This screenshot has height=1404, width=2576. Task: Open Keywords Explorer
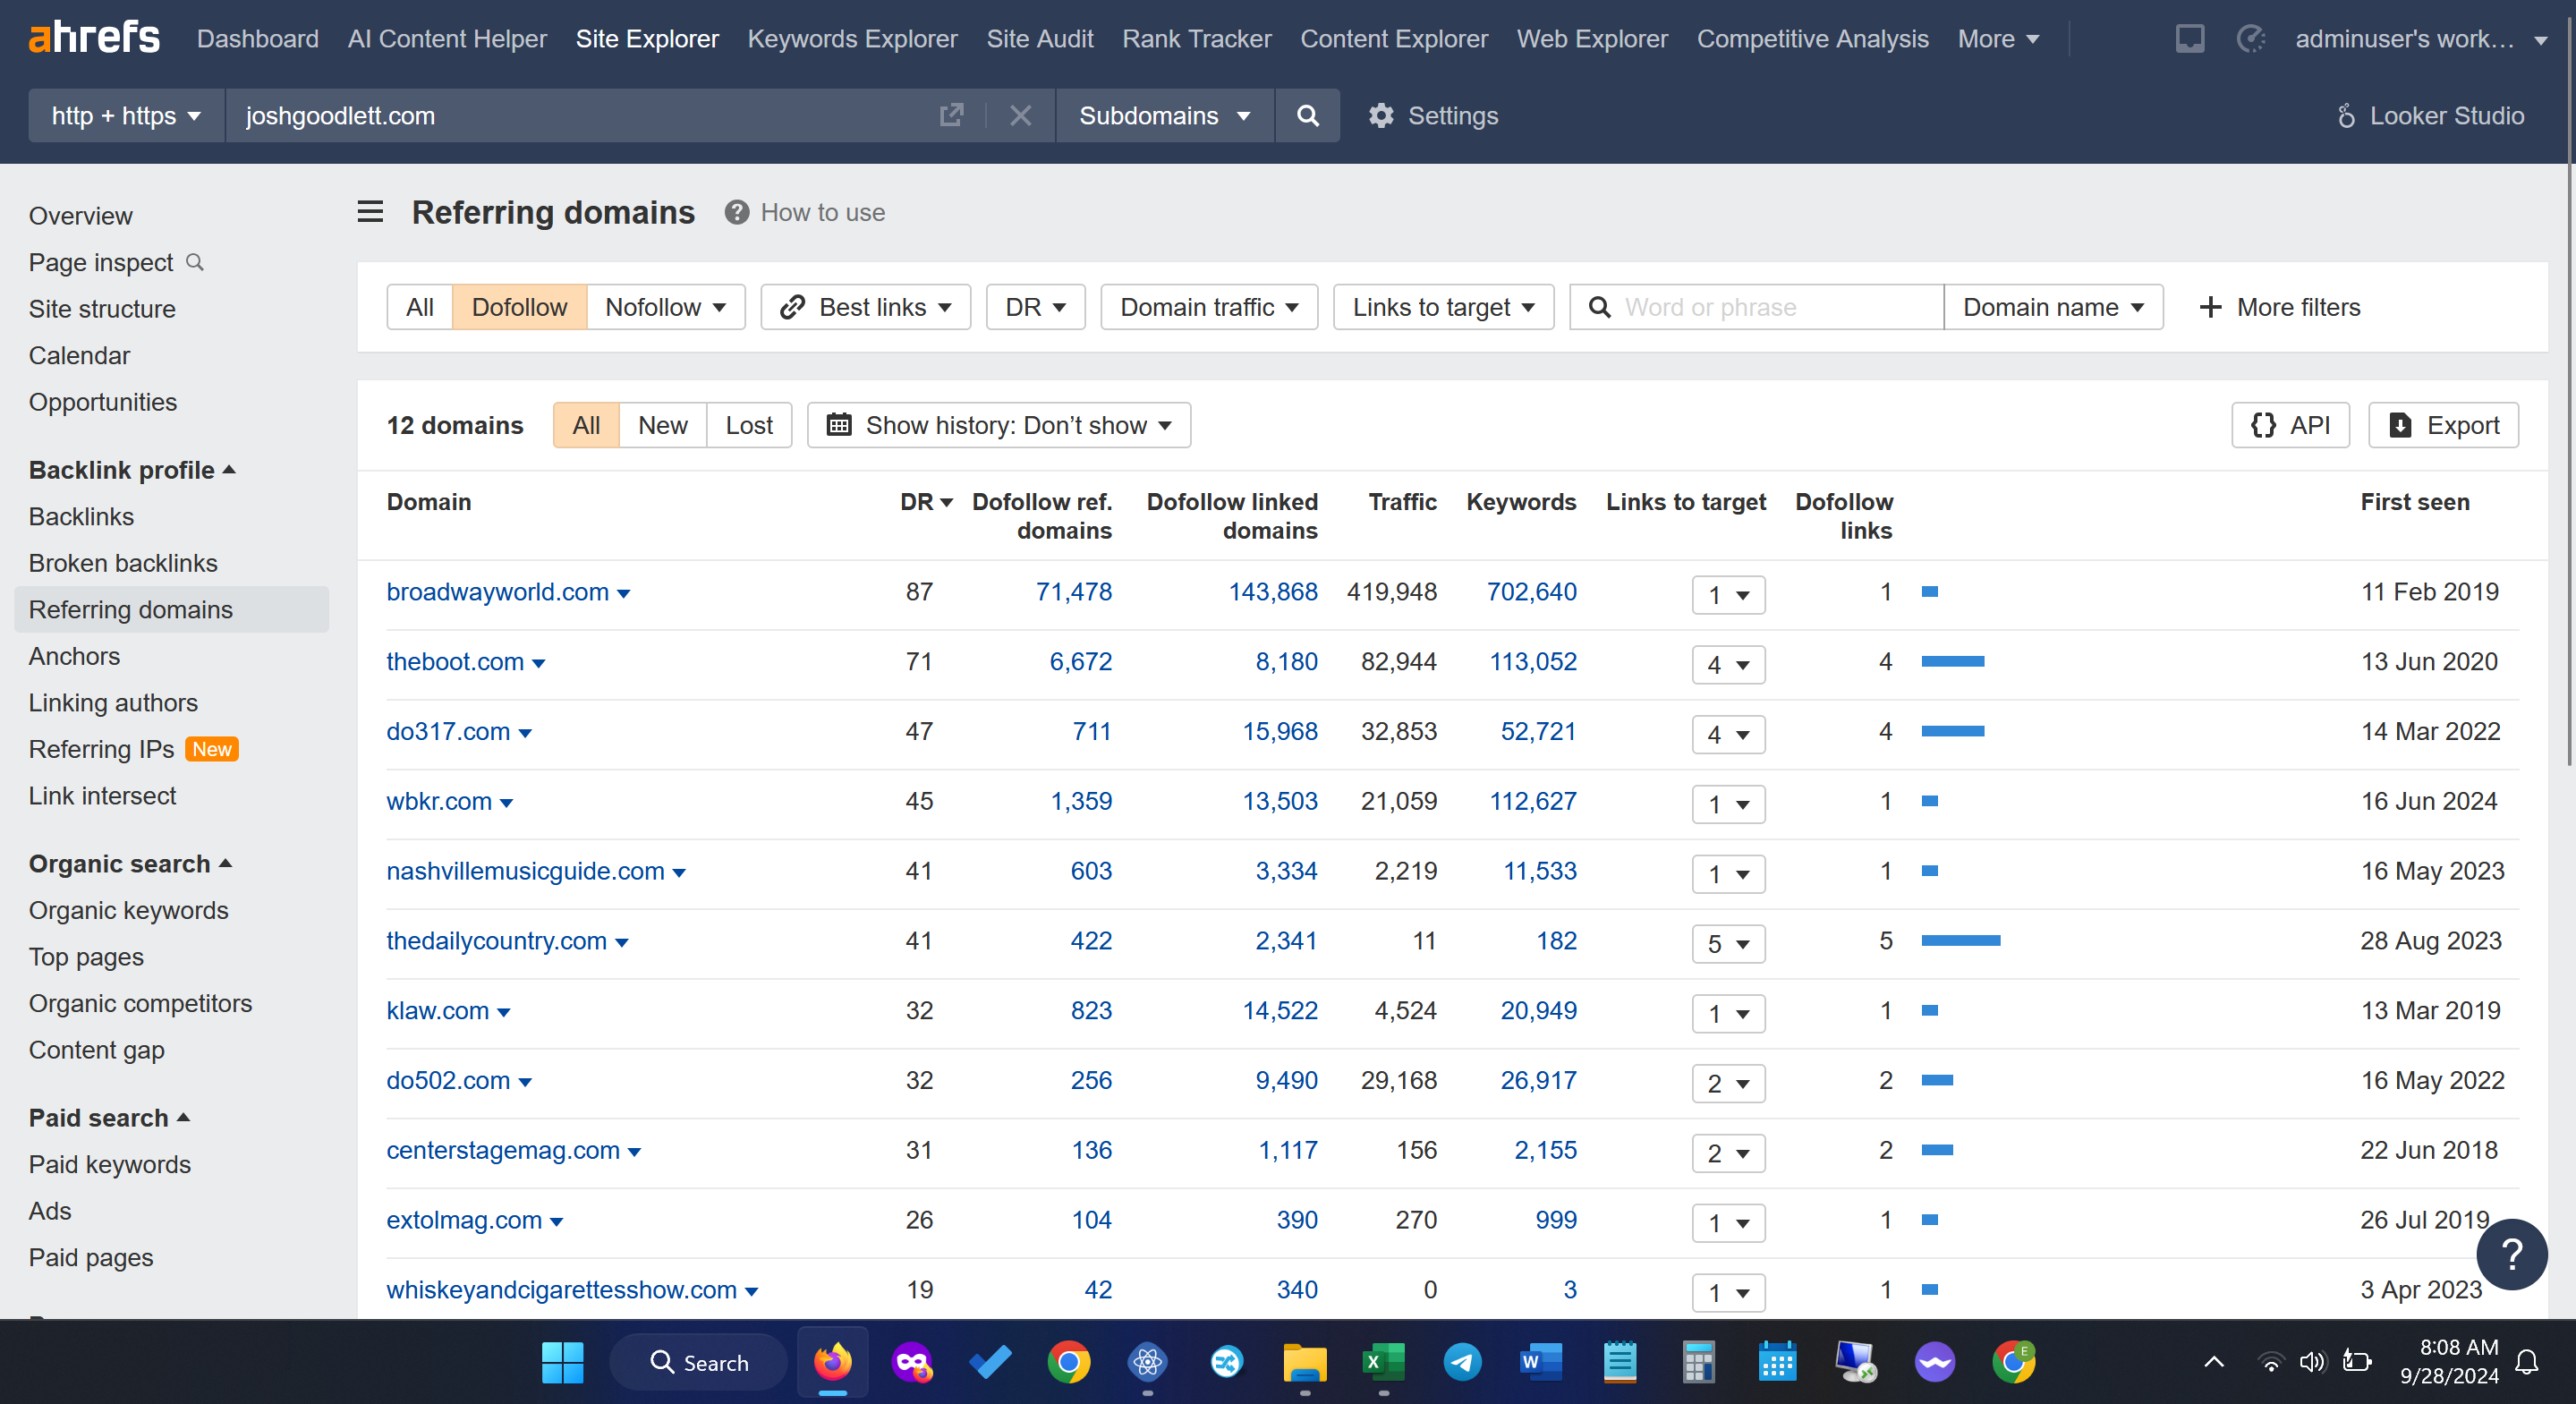[852, 39]
